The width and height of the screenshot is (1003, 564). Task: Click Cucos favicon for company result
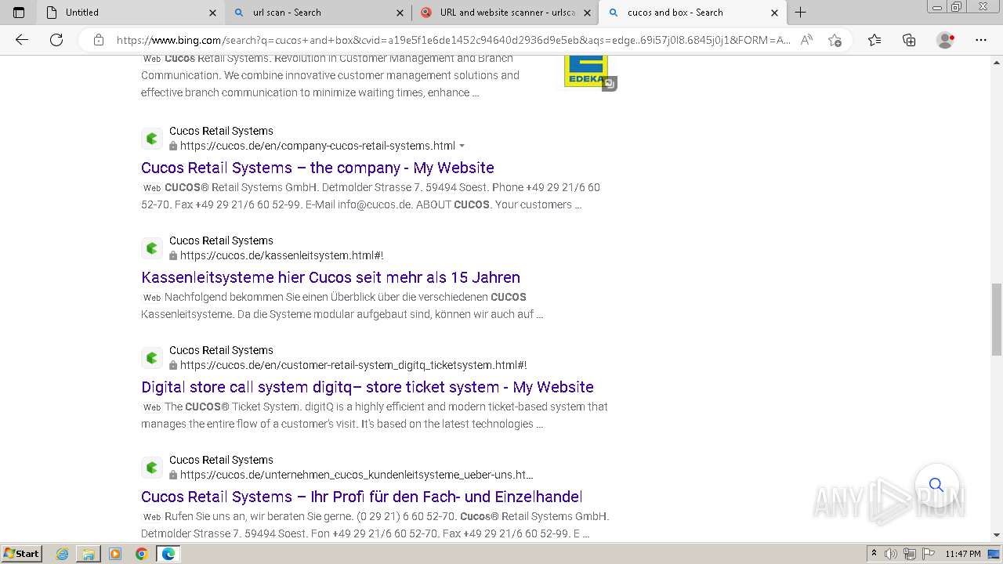point(152,139)
